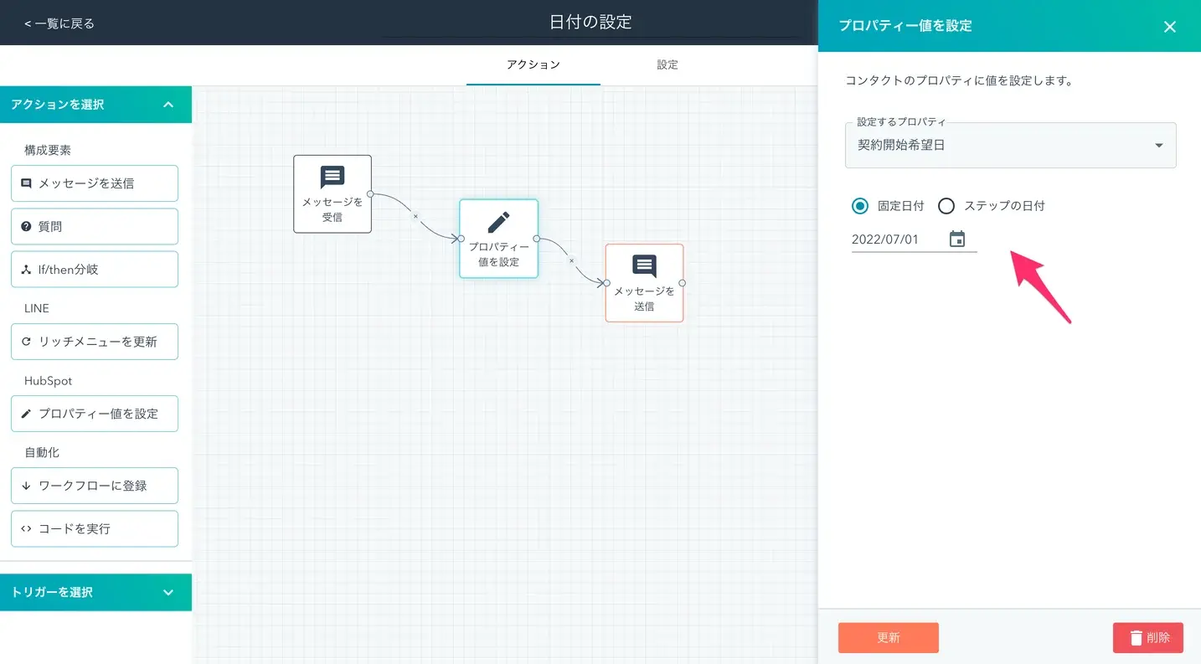Collapse the アクションを選択 section

(168, 105)
